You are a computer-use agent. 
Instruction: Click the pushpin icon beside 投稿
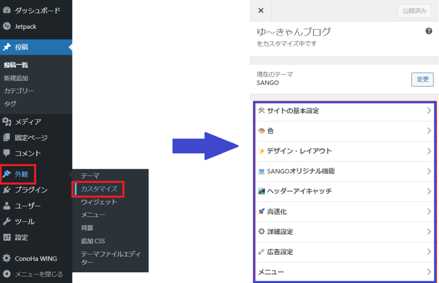(7, 47)
